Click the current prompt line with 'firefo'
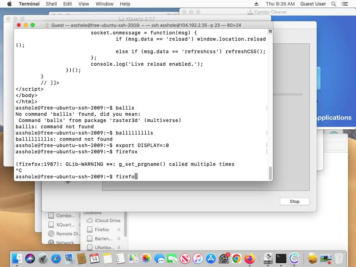Image resolution: width=356 pixels, height=267 pixels. click(x=76, y=177)
